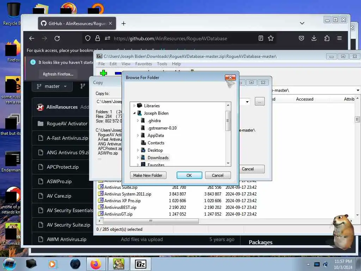Click Windows Start orb

click(10, 264)
